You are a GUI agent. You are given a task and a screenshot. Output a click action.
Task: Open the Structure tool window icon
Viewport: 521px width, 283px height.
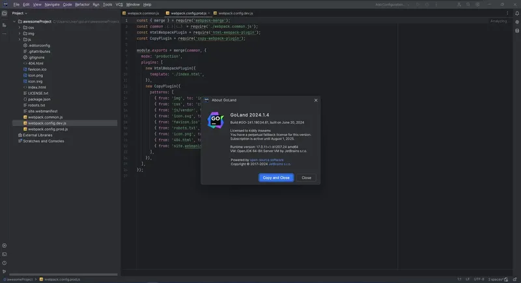(5, 25)
